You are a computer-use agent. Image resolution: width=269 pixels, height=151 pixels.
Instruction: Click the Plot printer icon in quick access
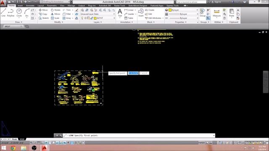click(x=25, y=2)
